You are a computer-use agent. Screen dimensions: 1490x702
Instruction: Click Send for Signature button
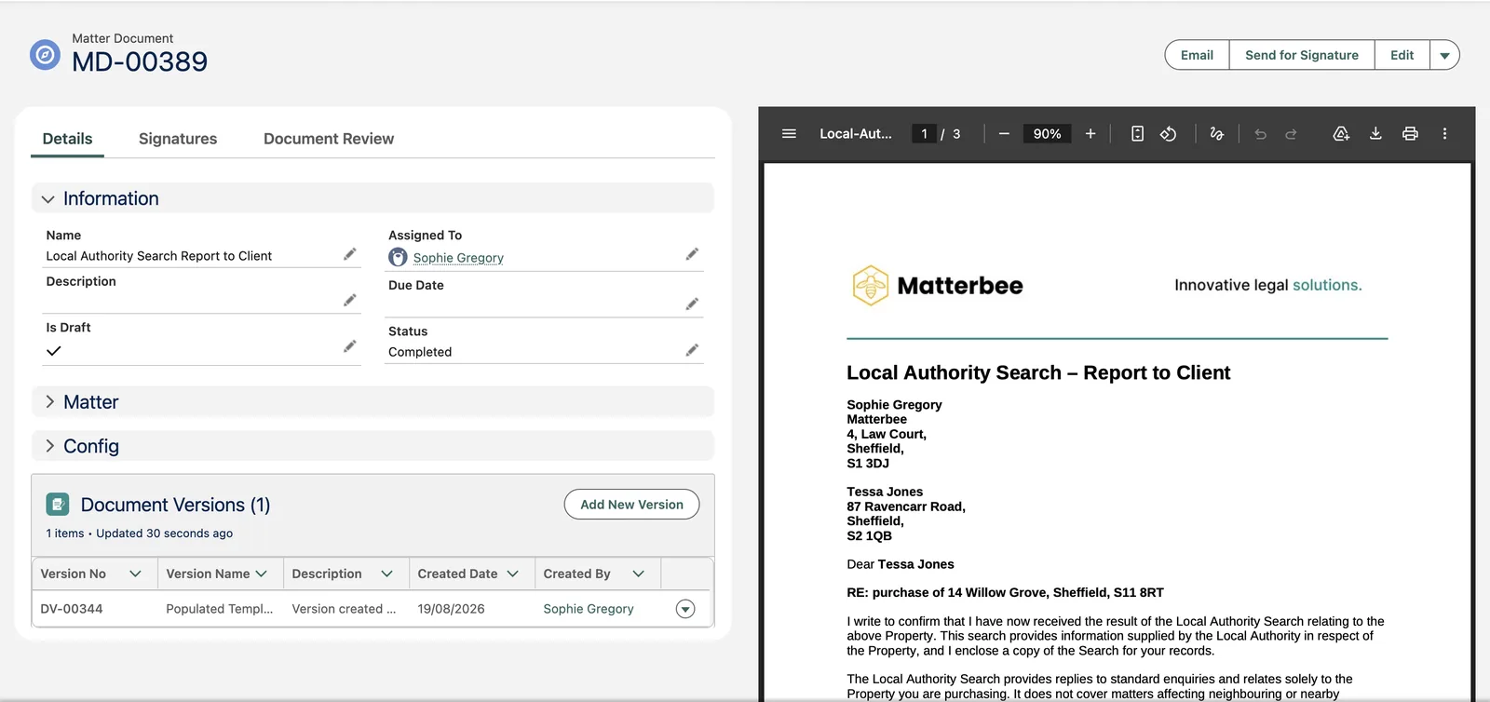[x=1302, y=55]
